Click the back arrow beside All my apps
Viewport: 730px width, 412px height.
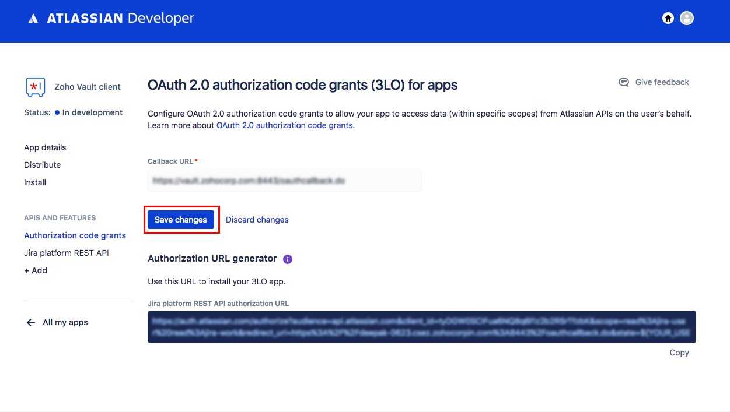[31, 322]
